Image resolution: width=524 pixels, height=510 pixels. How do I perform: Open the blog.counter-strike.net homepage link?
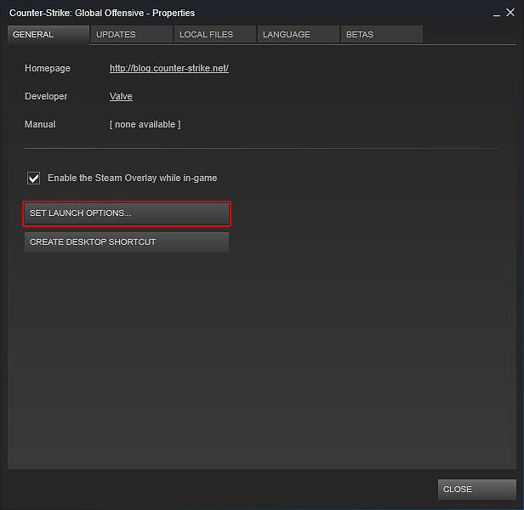click(x=169, y=69)
